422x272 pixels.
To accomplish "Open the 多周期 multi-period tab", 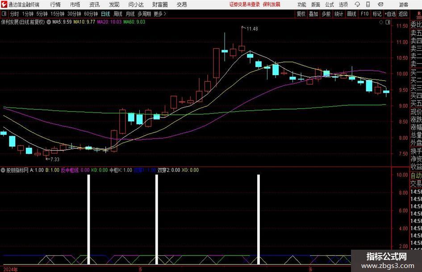I will [x=144, y=14].
